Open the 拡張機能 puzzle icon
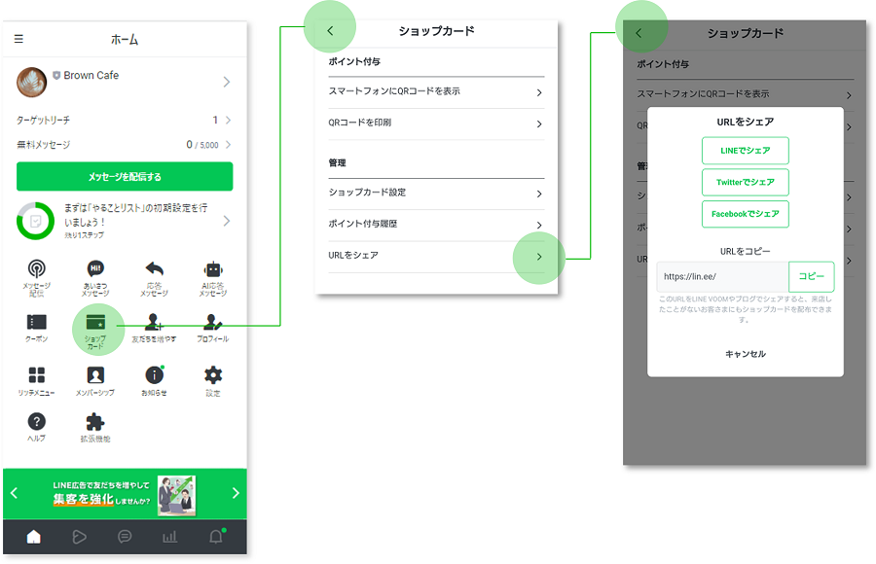The width and height of the screenshot is (876, 564). (95, 423)
